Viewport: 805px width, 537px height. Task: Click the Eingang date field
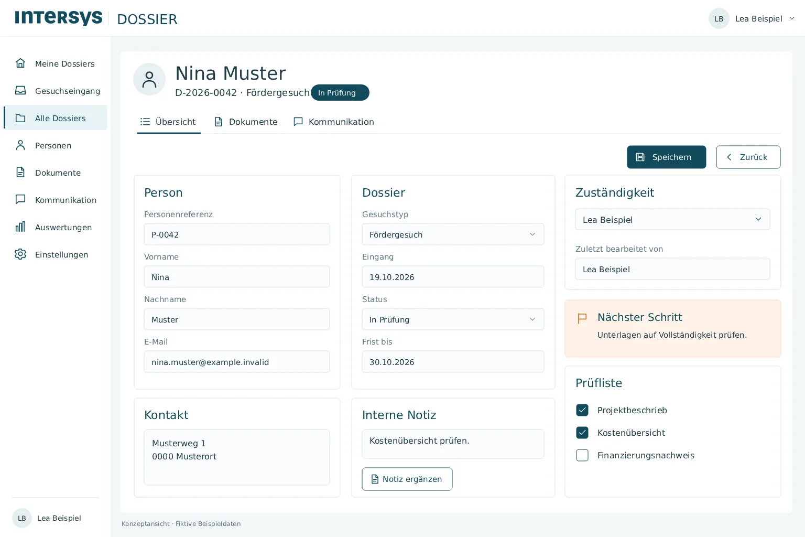point(453,277)
